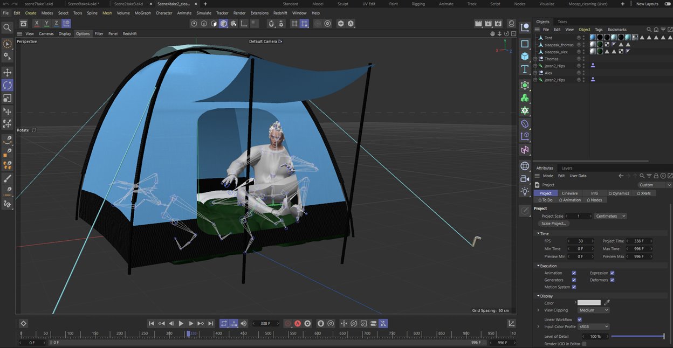Open the Centimeters unit dropdown
Image resolution: width=673 pixels, height=348 pixels.
609,216
